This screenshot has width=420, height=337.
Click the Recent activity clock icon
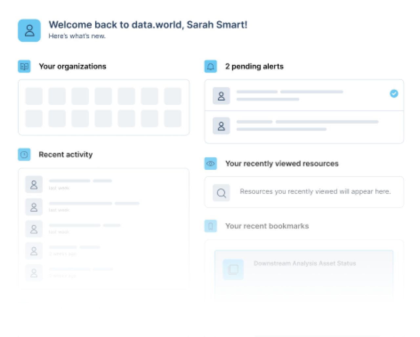(24, 154)
